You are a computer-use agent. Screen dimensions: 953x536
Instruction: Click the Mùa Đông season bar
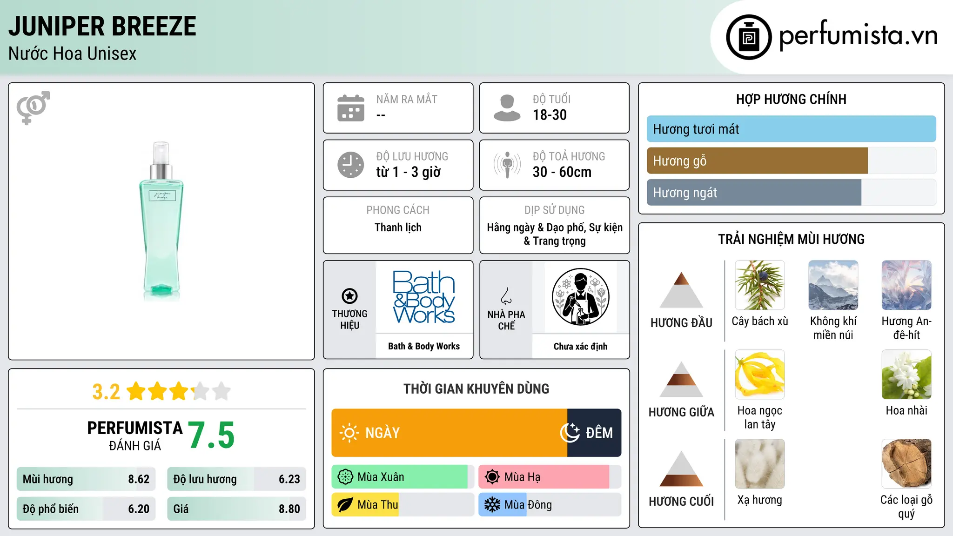(x=550, y=505)
